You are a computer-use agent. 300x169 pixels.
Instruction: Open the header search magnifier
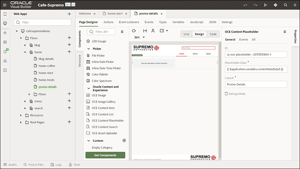point(285,5)
